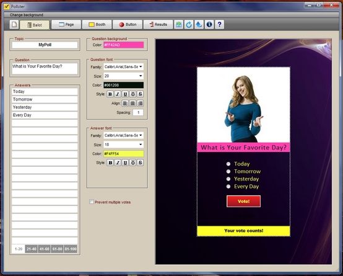Click the Today answer field
343x276 pixels.
pyautogui.click(x=45, y=92)
